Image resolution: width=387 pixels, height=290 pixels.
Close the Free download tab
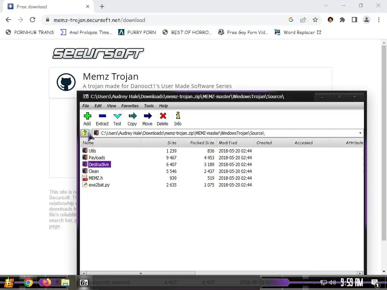(88, 7)
